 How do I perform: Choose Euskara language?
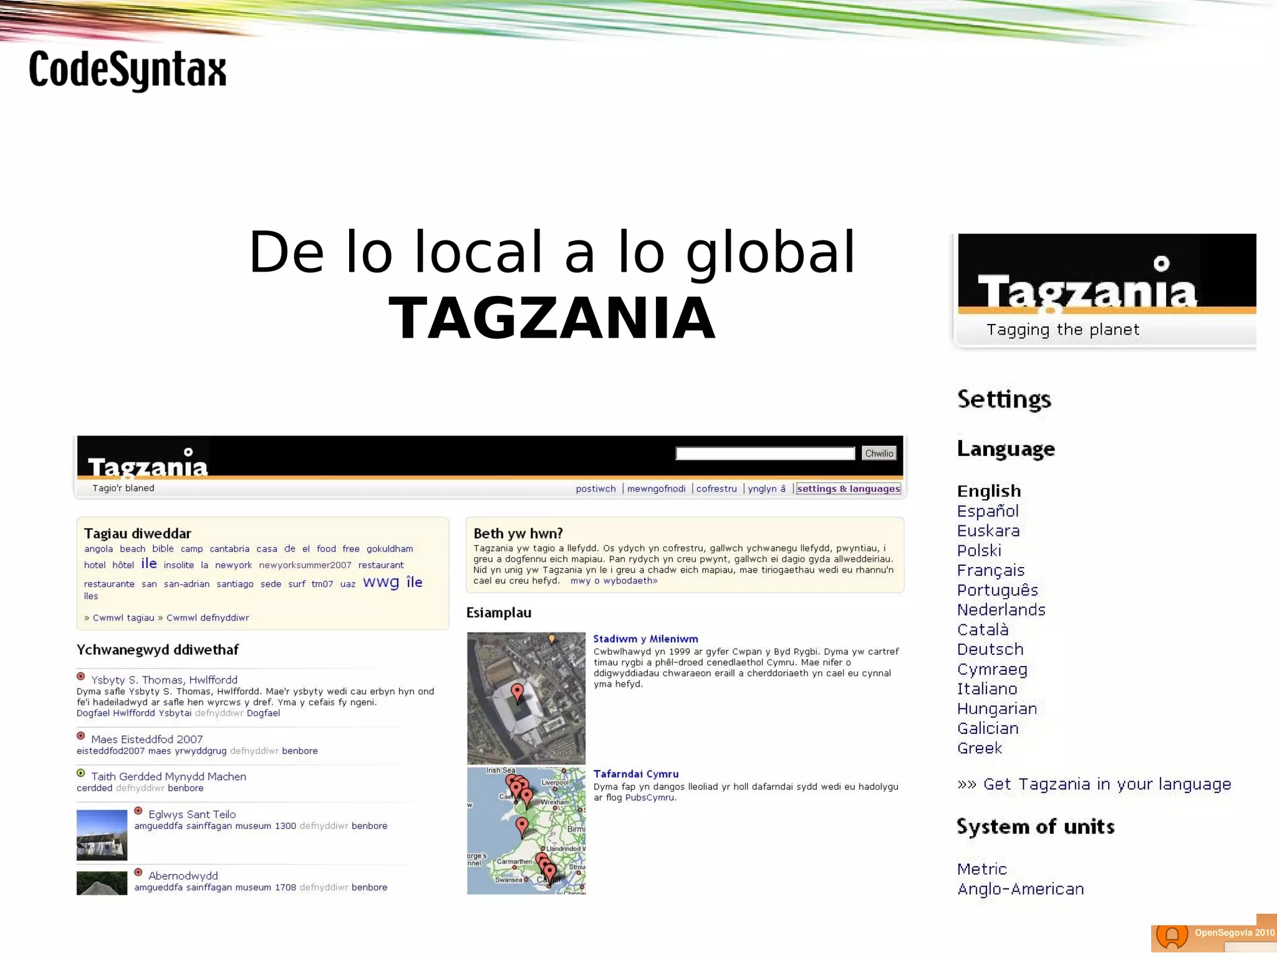tap(988, 531)
